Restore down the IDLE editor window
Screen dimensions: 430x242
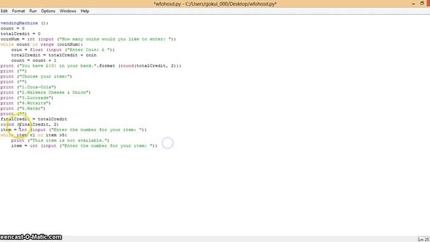coord(422,3)
